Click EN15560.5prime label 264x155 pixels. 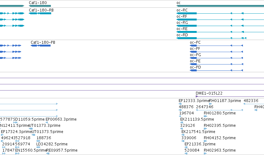pos(31,150)
